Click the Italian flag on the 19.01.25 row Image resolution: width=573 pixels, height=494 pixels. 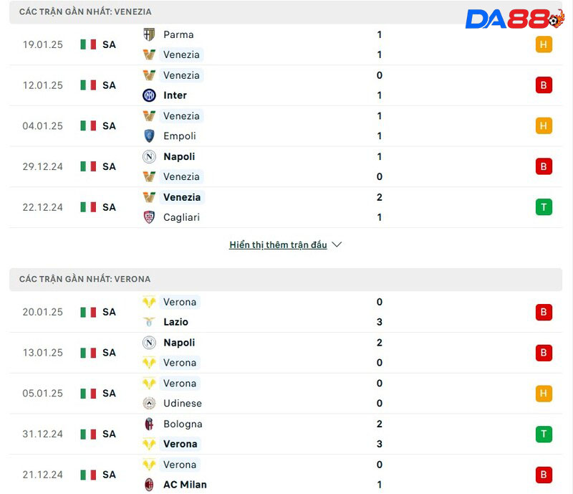[x=88, y=44]
